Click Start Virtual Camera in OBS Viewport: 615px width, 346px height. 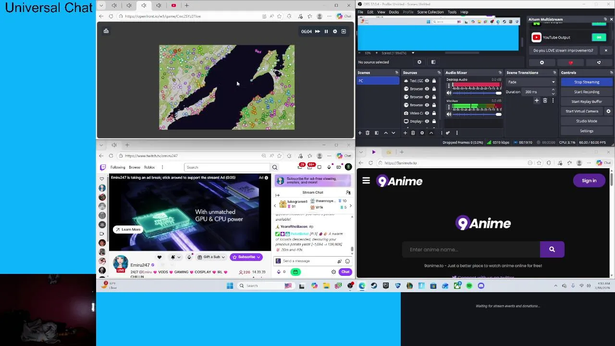582,111
